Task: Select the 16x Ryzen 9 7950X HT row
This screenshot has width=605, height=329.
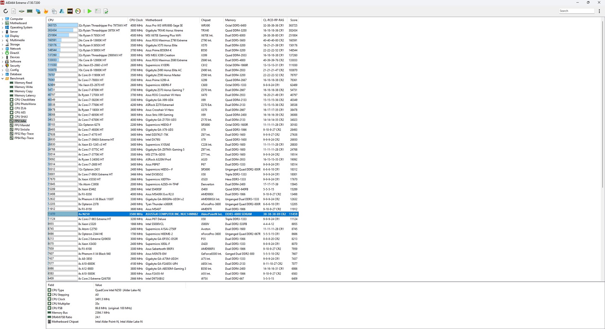Action: coord(172,35)
